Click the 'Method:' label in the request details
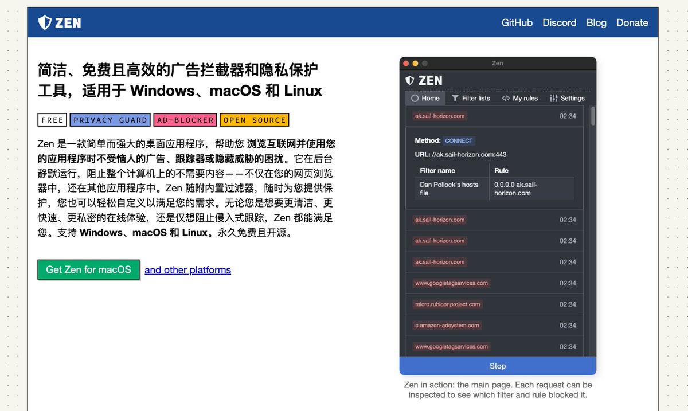Viewport: 688px width, 411px height. click(x=428, y=140)
